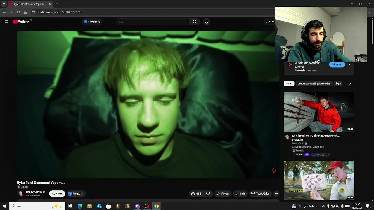374x210 pixels.
Task: Open the volume speaker tray icon
Action: coord(337,206)
